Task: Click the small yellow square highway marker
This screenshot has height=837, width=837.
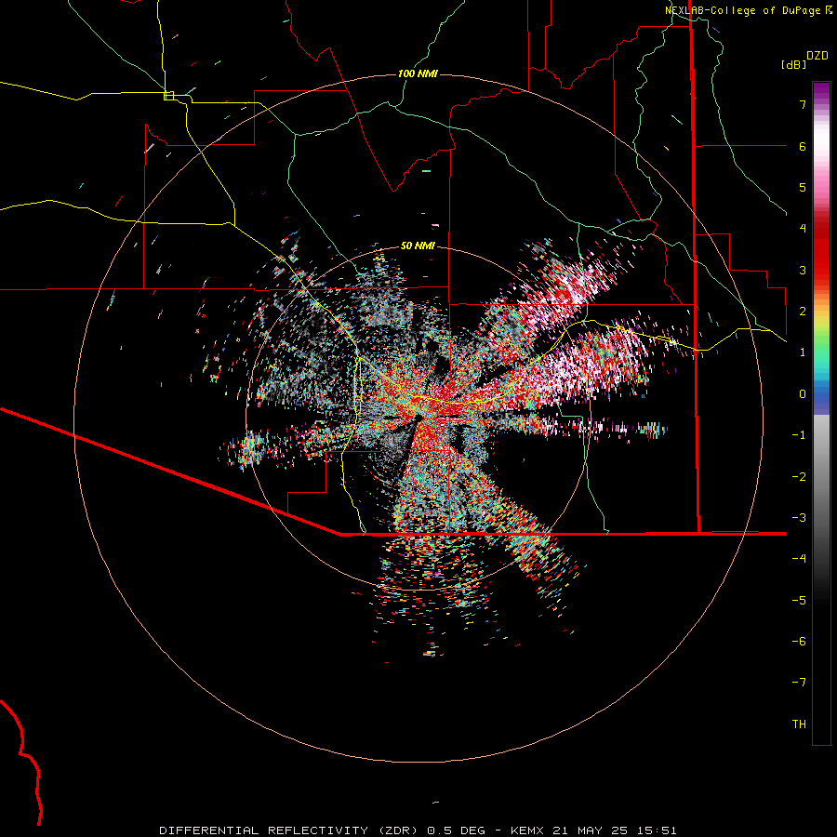Action: [x=168, y=96]
